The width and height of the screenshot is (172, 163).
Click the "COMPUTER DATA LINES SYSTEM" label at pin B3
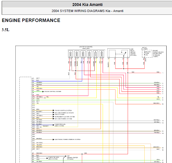[54, 158]
